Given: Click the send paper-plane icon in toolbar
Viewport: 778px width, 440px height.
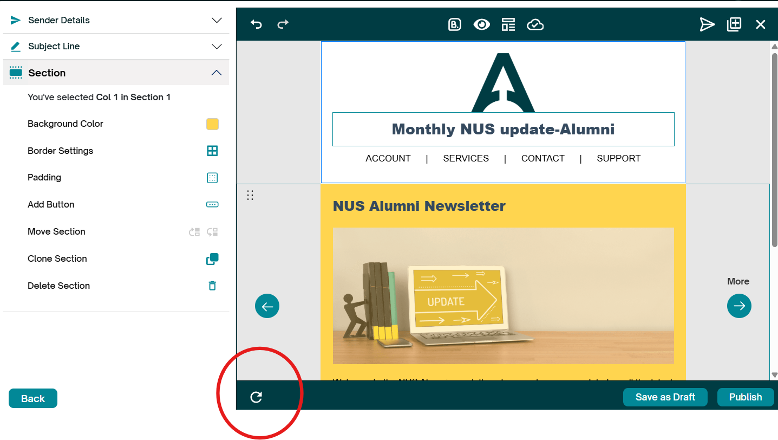Looking at the screenshot, I should 707,24.
